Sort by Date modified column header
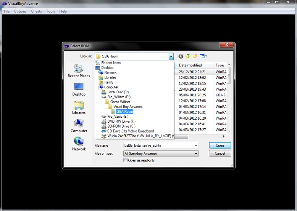Image resolution: width=297 pixels, height=211 pixels. pyautogui.click(x=195, y=65)
